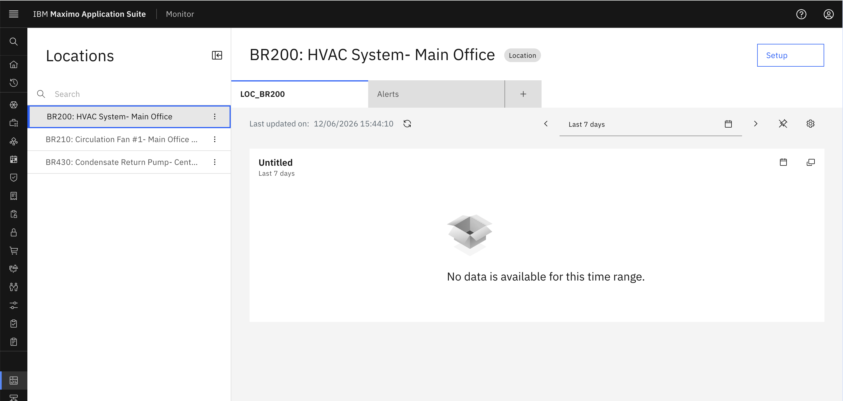
Task: Refresh the last updated data
Action: (x=407, y=124)
